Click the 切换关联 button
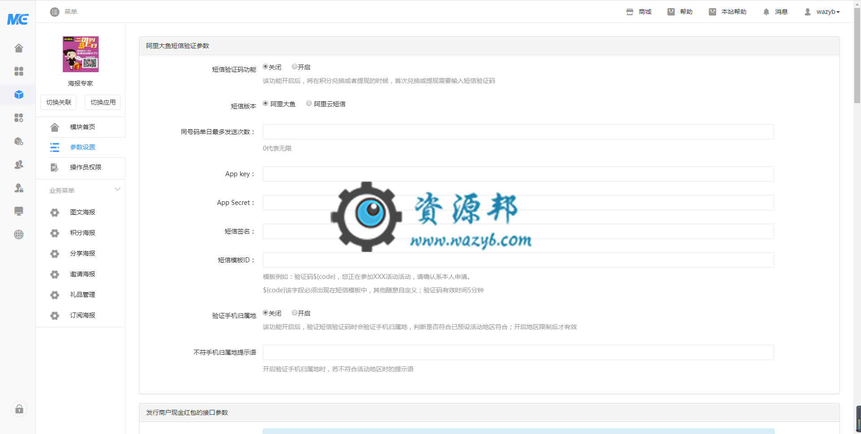The height and width of the screenshot is (434, 861). pos(58,102)
